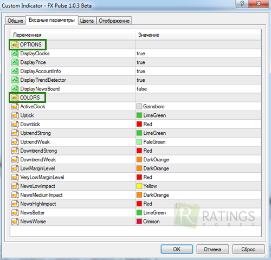The height and width of the screenshot is (260, 271).
Task: Click the string icon beside COLORS
Action: (15, 97)
